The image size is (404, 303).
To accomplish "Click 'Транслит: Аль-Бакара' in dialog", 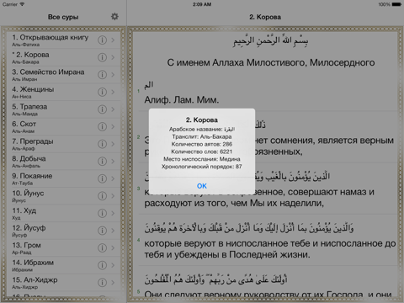I will click(x=202, y=136).
